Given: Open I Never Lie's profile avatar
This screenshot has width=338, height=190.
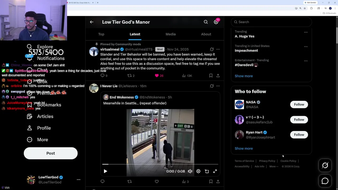Looking at the screenshot, I should click(94, 88).
